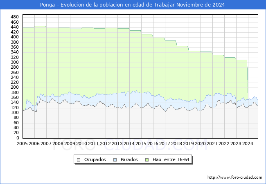
Task: Click the x-axis label 2007
Action: point(46,144)
